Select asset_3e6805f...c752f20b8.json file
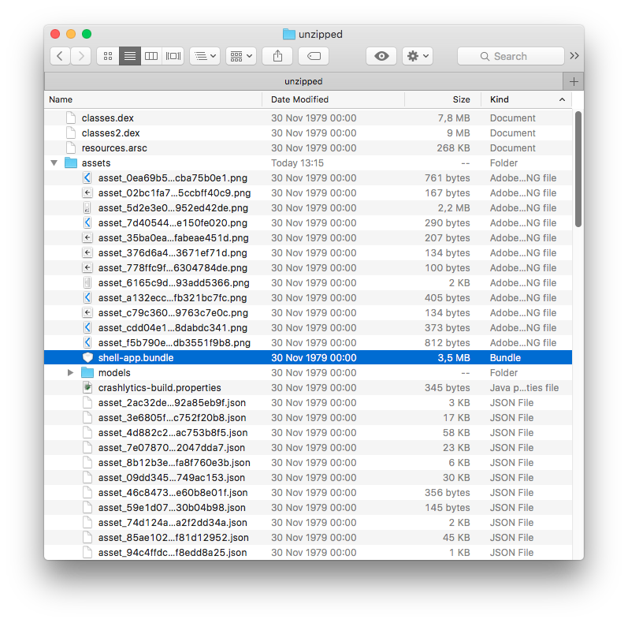628x623 pixels. [x=308, y=418]
